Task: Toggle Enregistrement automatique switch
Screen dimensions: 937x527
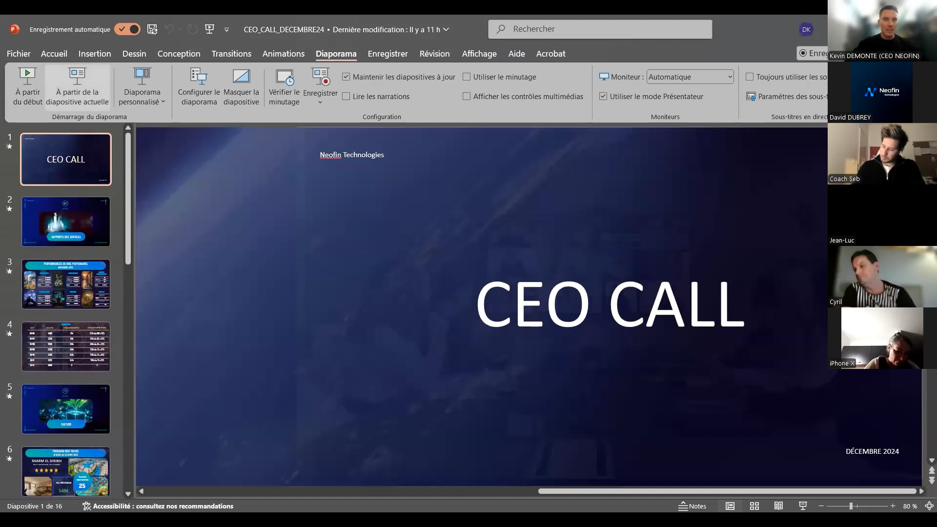Action: (x=127, y=29)
